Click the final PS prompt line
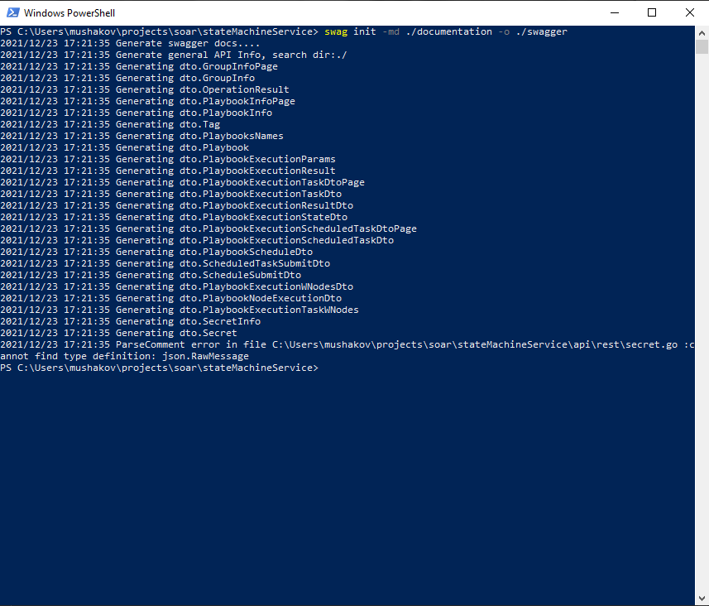Image resolution: width=709 pixels, height=606 pixels. 159,368
